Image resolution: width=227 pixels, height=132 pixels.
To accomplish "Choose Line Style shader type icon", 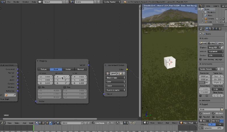I will click(54, 123).
